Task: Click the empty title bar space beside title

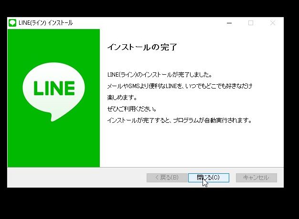Action: click(x=143, y=23)
